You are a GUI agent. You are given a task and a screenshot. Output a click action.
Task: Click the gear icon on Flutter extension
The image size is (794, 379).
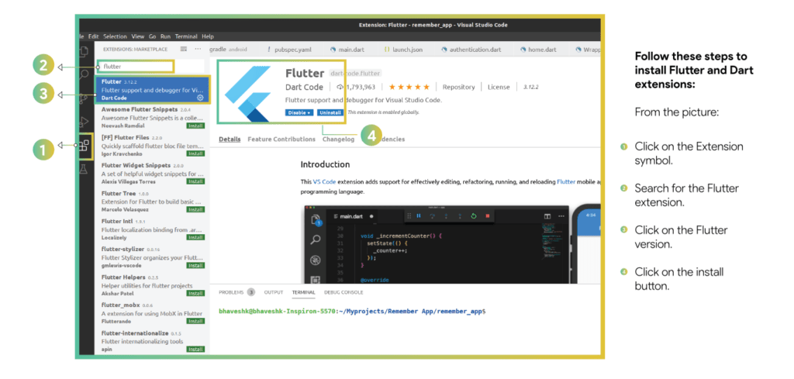click(200, 98)
